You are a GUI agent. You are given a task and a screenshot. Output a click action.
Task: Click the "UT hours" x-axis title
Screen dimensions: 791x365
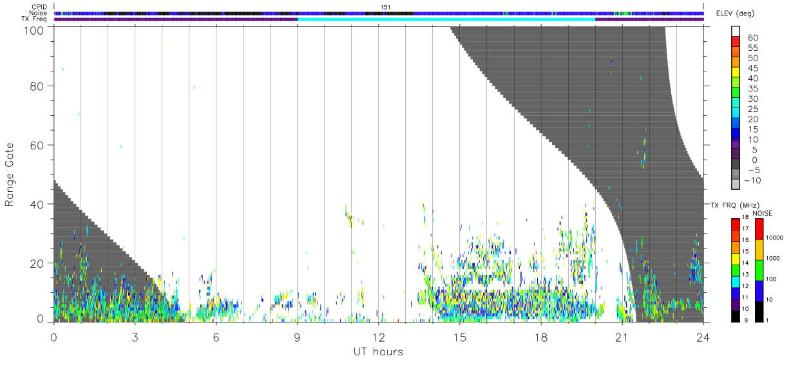coord(377,351)
